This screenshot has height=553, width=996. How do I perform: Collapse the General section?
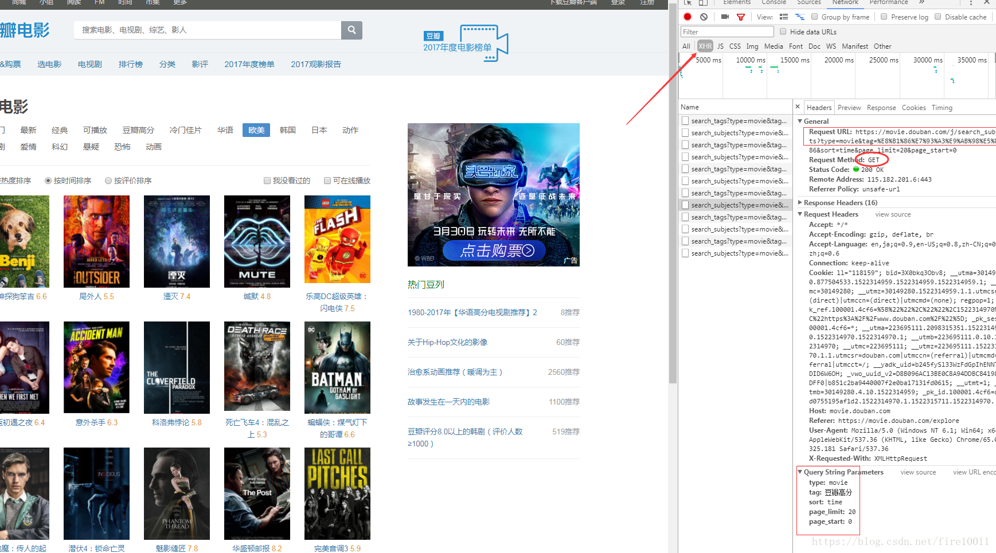point(800,121)
